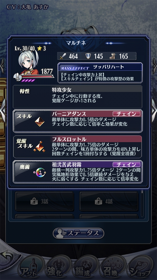Click the story list scrollbar
Image resolution: width=157 pixels, height=280 pixels.
coord(142,203)
